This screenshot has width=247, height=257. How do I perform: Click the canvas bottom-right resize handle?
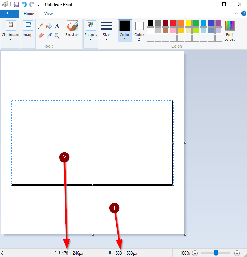[185, 235]
